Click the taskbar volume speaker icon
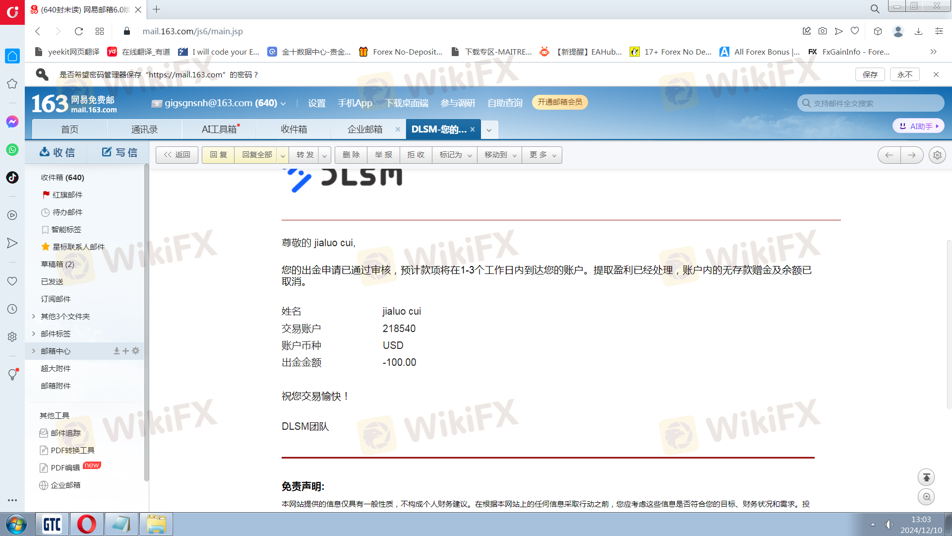The image size is (952, 536). (889, 525)
